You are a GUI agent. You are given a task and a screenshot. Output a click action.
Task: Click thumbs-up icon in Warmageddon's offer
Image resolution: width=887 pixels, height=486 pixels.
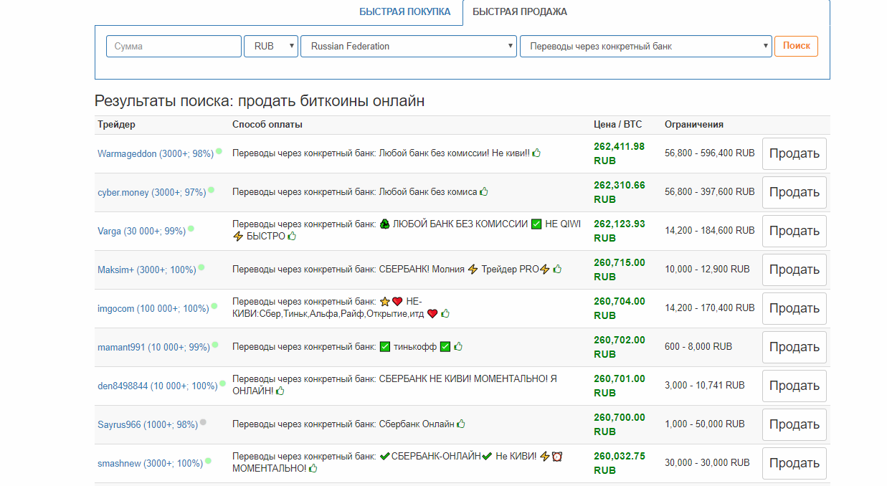tap(536, 153)
